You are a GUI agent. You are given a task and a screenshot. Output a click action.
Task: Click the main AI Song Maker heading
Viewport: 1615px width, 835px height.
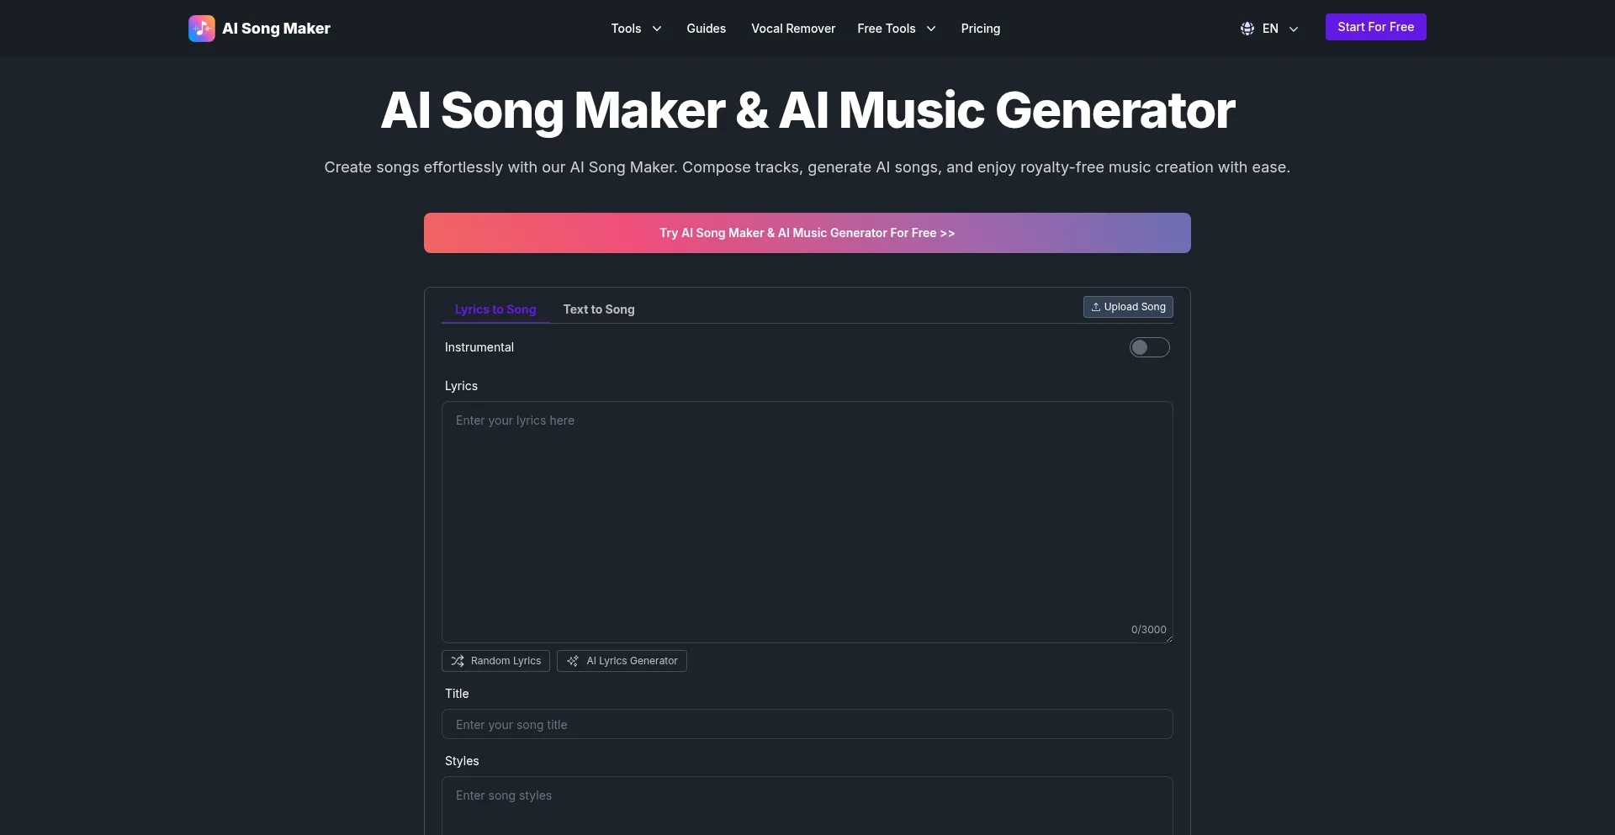tap(807, 111)
